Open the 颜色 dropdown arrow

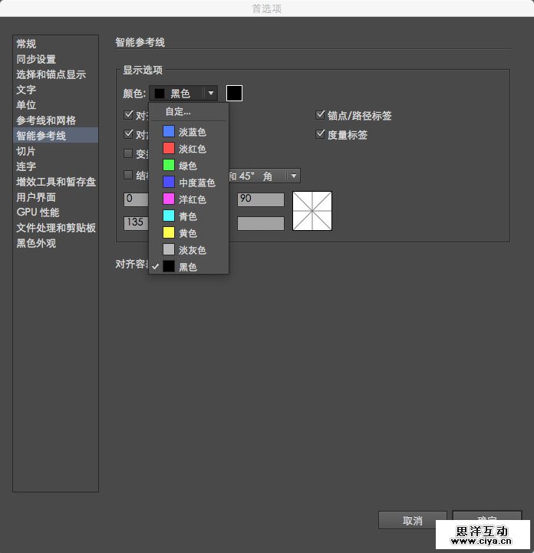coord(210,94)
